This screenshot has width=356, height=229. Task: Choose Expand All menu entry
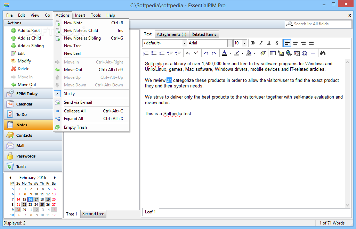click(x=91, y=119)
